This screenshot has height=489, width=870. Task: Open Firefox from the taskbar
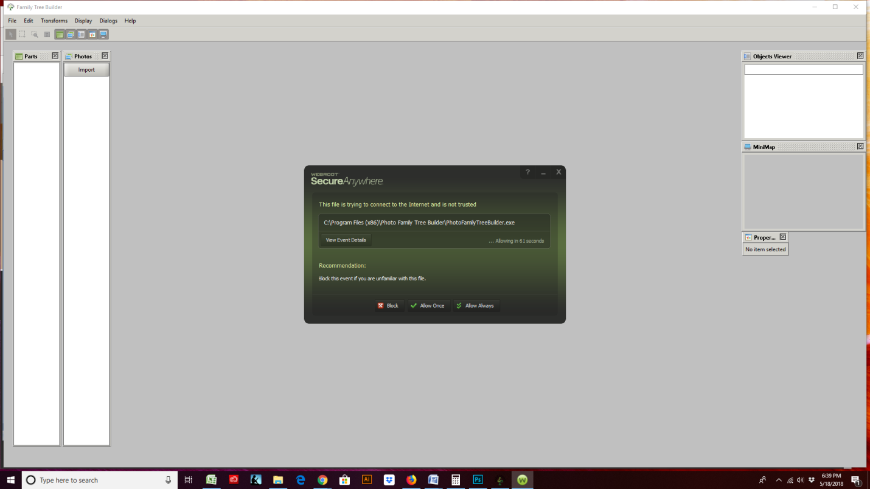tap(411, 480)
